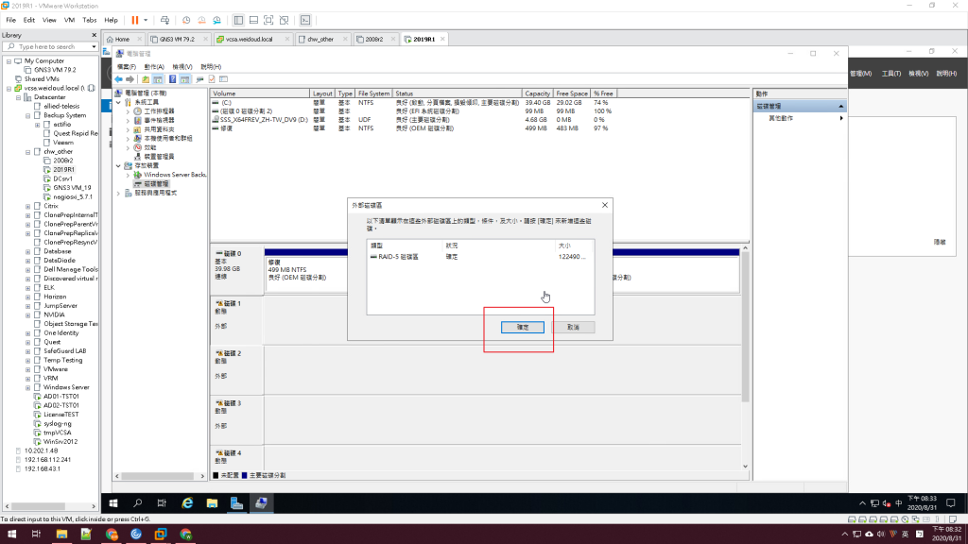The height and width of the screenshot is (544, 968).
Task: Open the 動作(A) menu in Computer Management
Action: (x=154, y=67)
